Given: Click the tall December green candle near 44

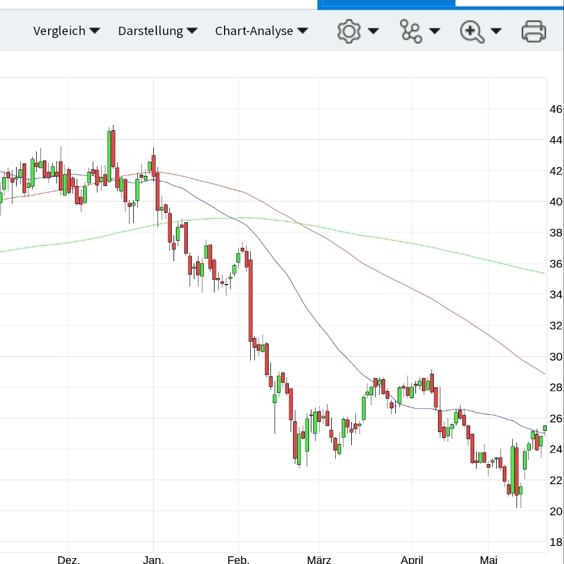Looking at the screenshot, I should 109,156.
